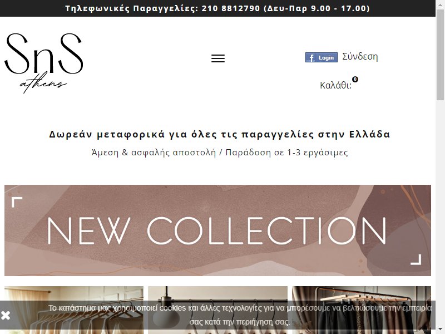445x334 pixels.
Task: Click the scrollbar down arrow
Action: pos(440,330)
